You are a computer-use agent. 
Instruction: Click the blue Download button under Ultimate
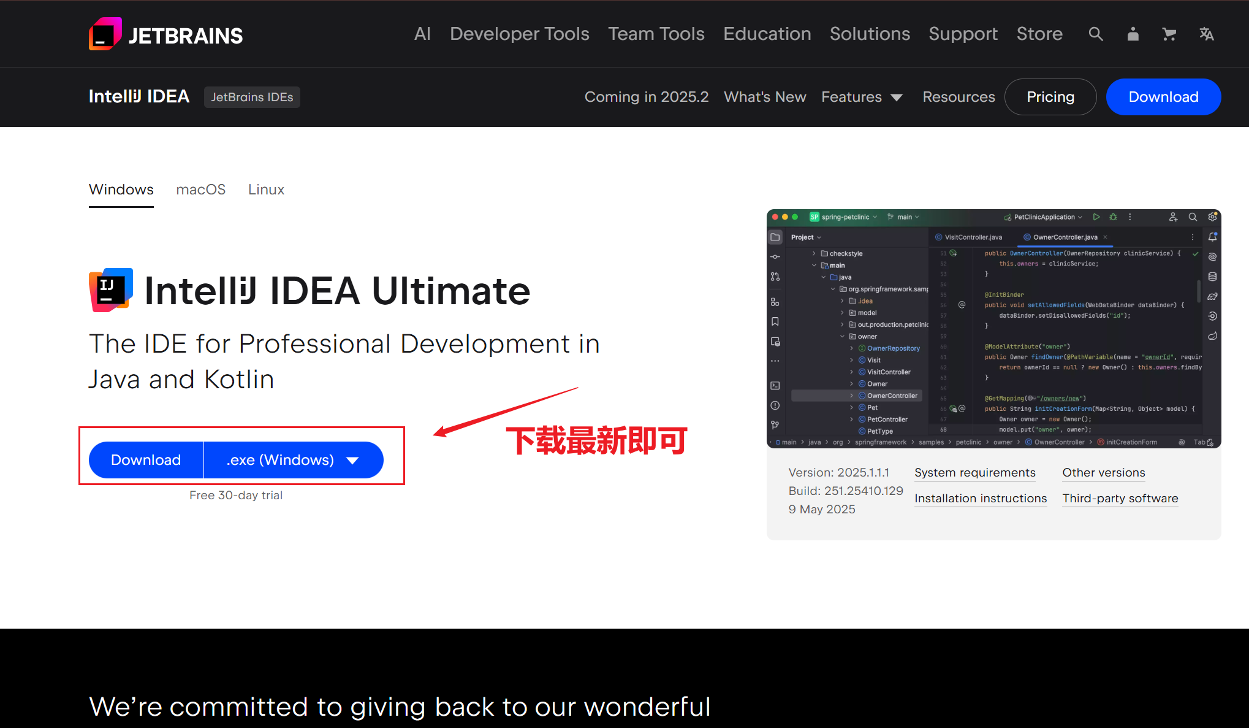coord(146,460)
